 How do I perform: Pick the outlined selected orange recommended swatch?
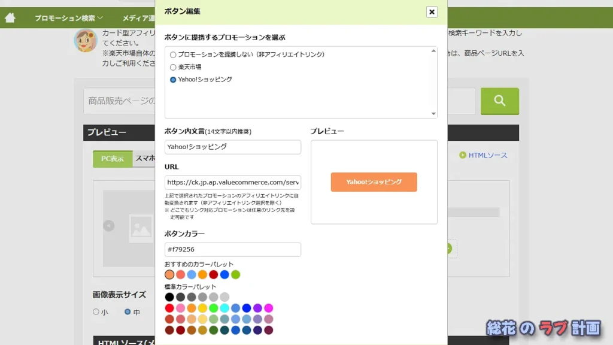pyautogui.click(x=169, y=274)
